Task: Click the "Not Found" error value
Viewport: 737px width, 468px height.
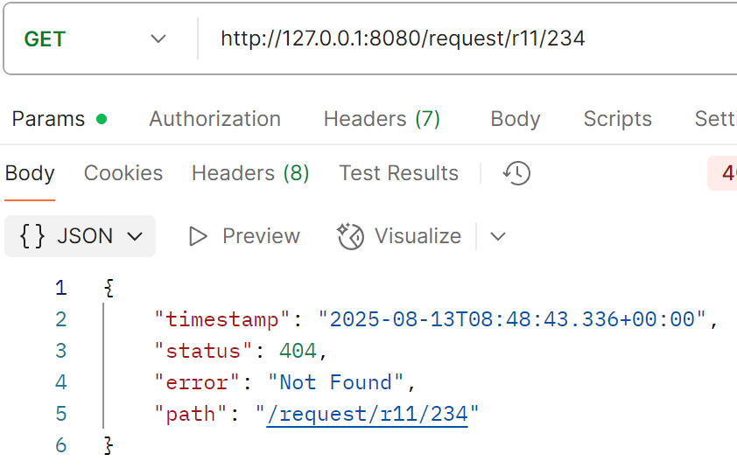Action: 335,382
